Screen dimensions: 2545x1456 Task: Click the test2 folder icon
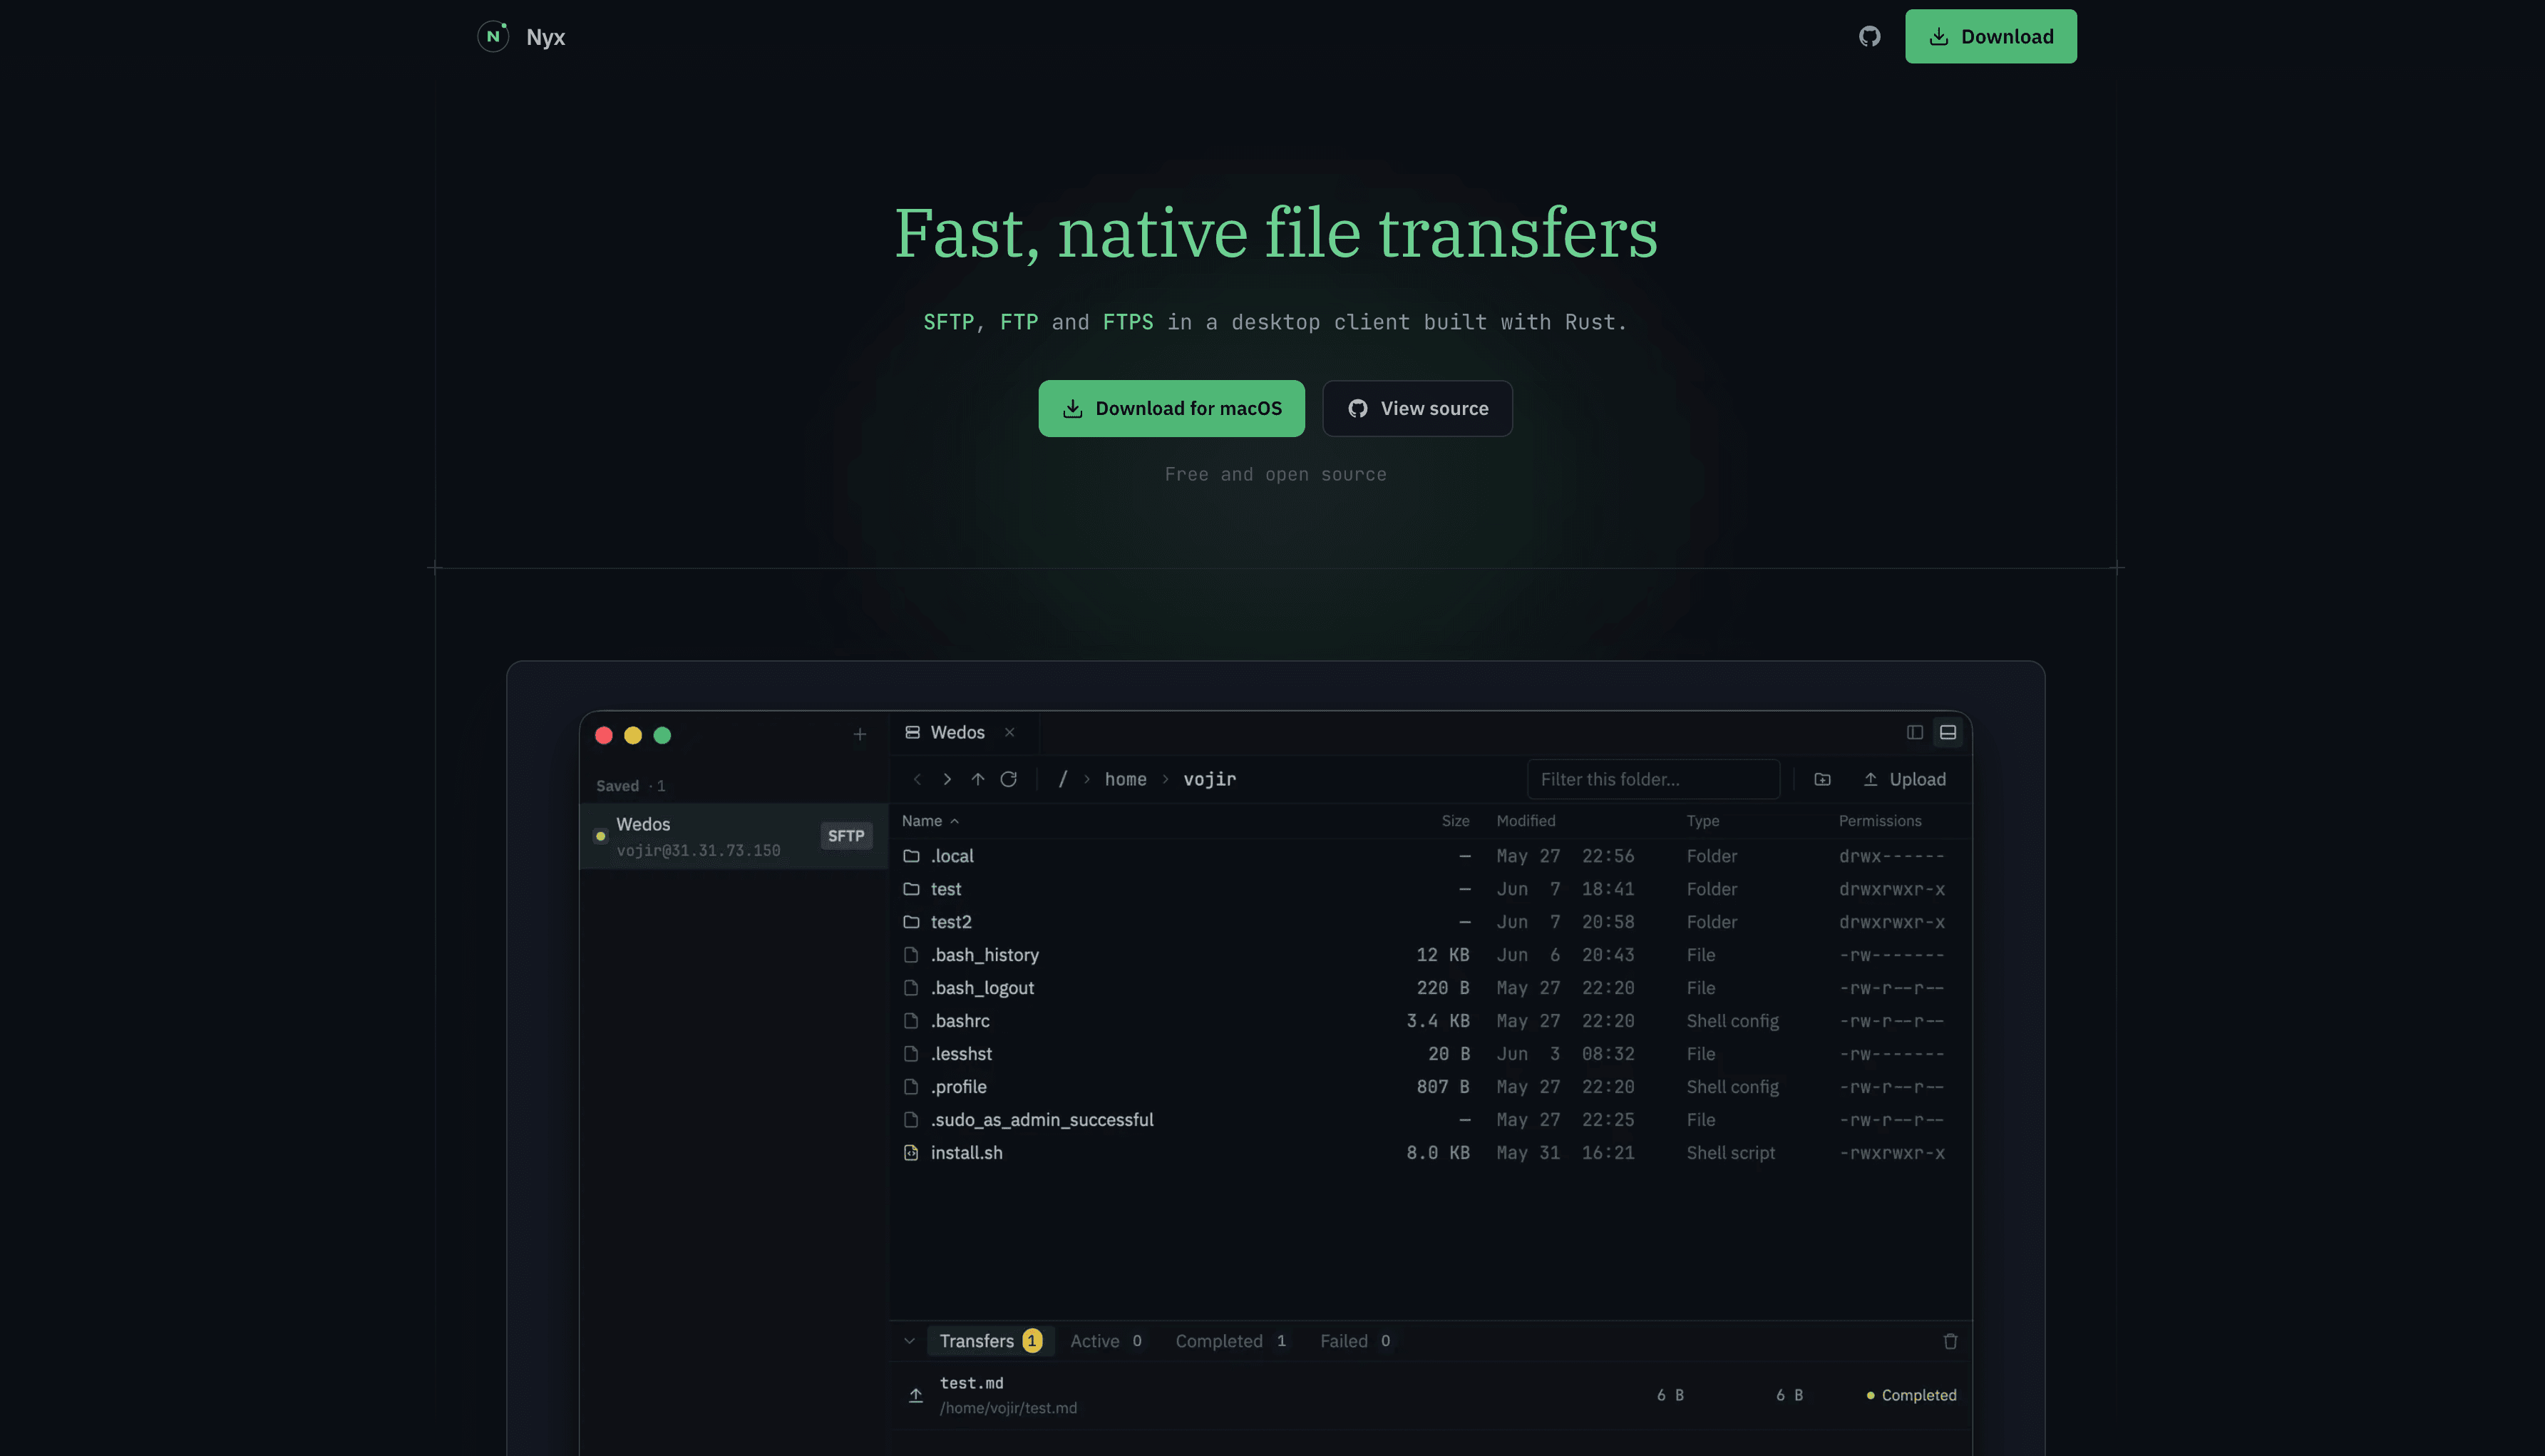pyautogui.click(x=912, y=922)
